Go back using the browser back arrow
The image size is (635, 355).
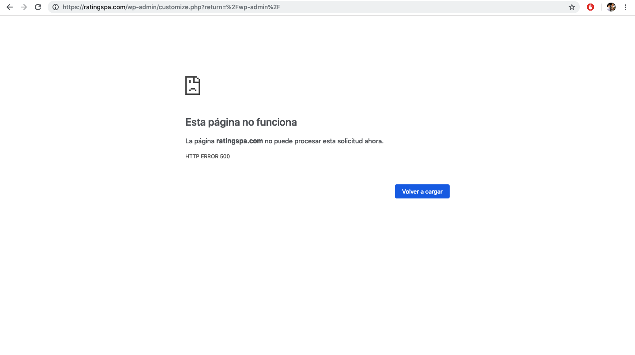[10, 7]
